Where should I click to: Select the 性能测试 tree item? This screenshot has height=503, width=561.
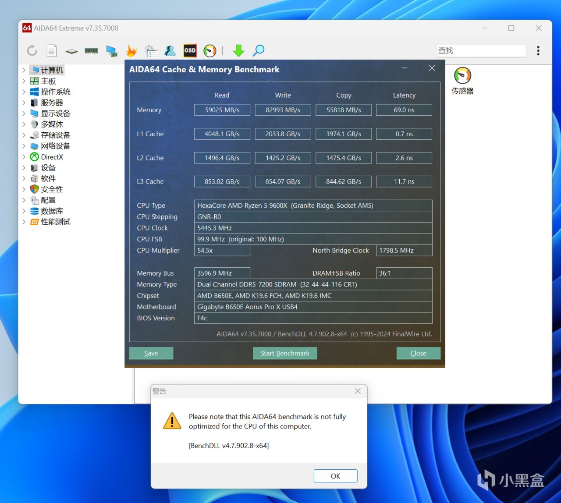click(x=50, y=222)
